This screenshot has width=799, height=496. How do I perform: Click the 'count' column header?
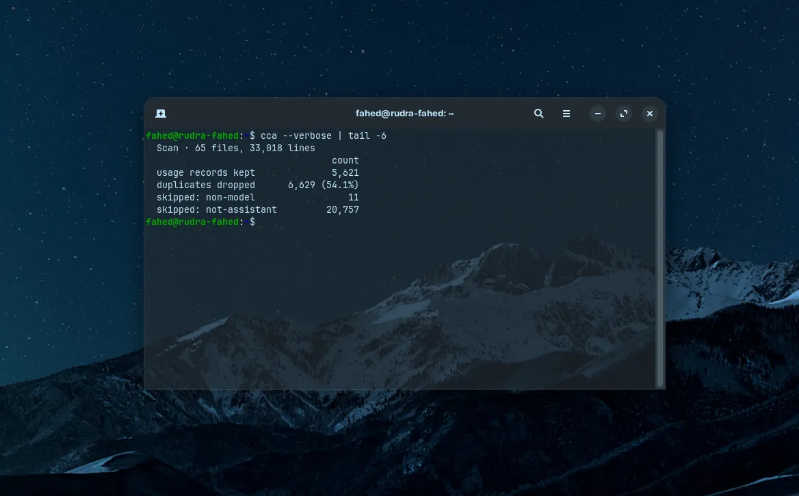tap(345, 160)
